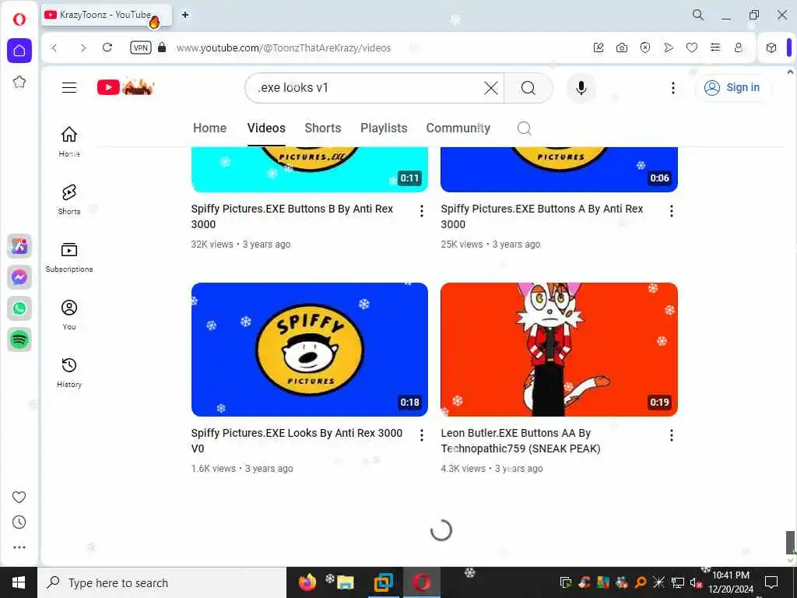Open tab search magnifier in title bar
The width and height of the screenshot is (797, 598).
point(698,15)
